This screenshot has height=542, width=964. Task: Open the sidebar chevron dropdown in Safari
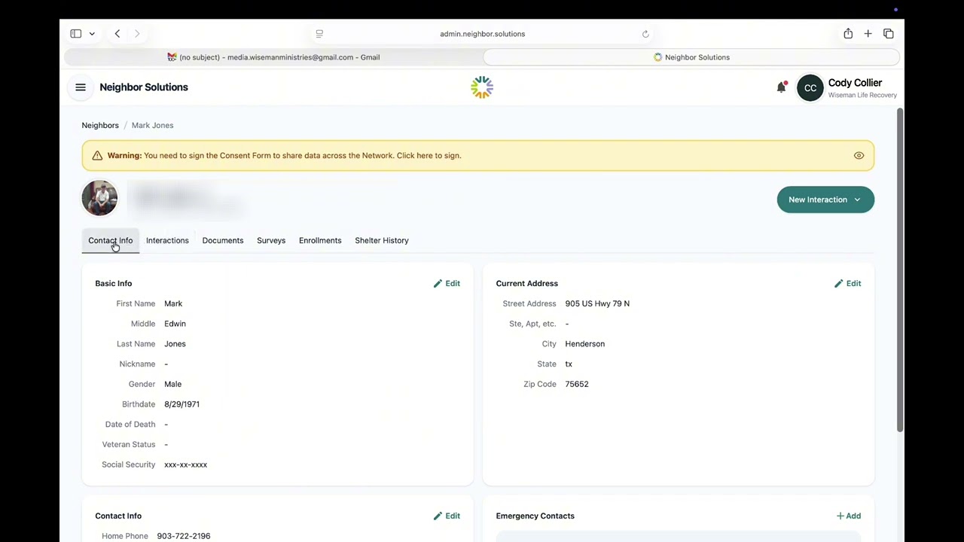pos(92,34)
